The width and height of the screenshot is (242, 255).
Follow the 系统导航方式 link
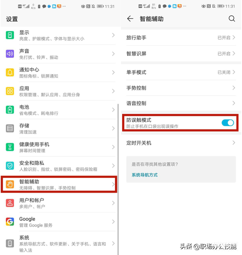(145, 175)
